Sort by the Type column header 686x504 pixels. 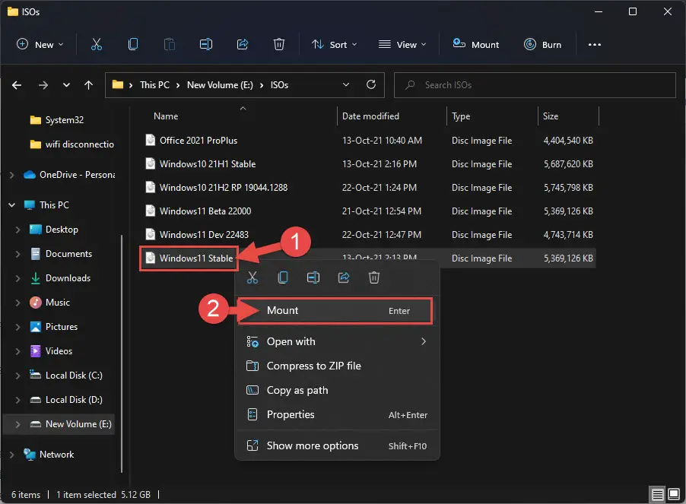pyautogui.click(x=461, y=116)
